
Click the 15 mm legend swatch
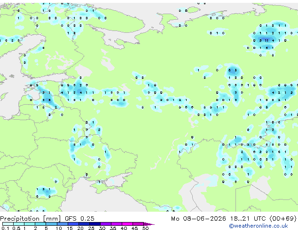tap(73, 224)
